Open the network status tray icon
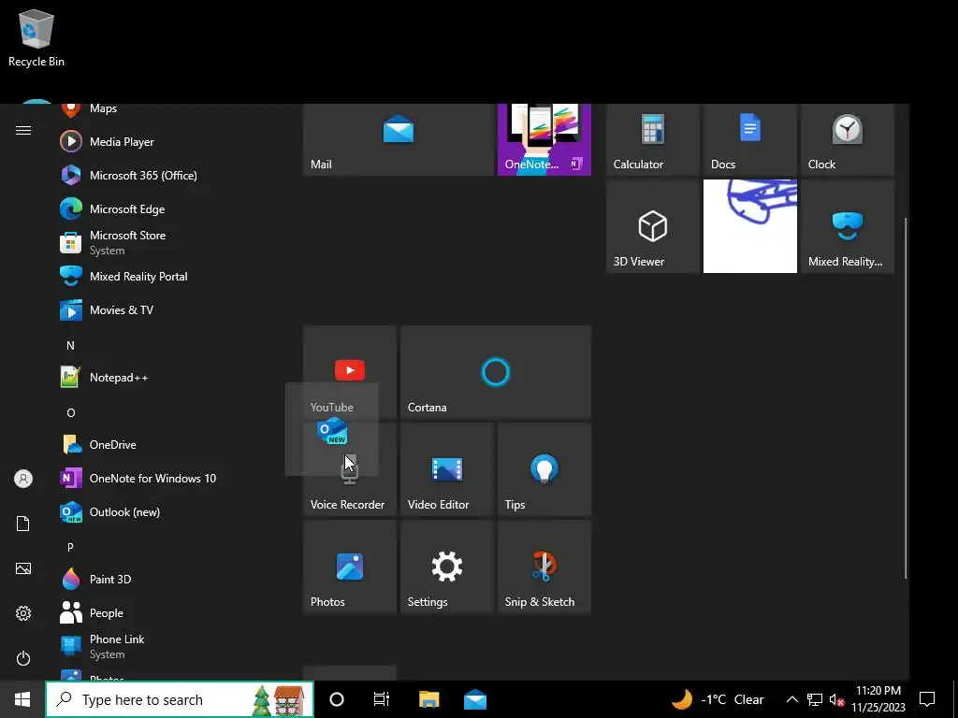958x718 pixels. tap(815, 699)
